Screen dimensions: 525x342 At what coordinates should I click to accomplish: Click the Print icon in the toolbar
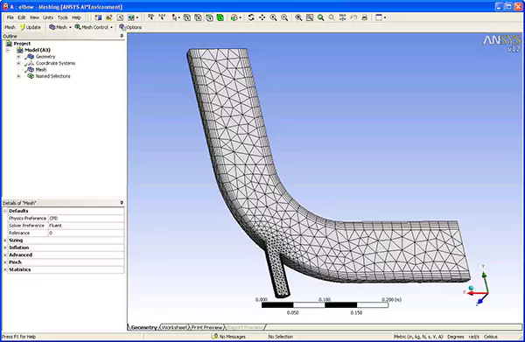[365, 17]
